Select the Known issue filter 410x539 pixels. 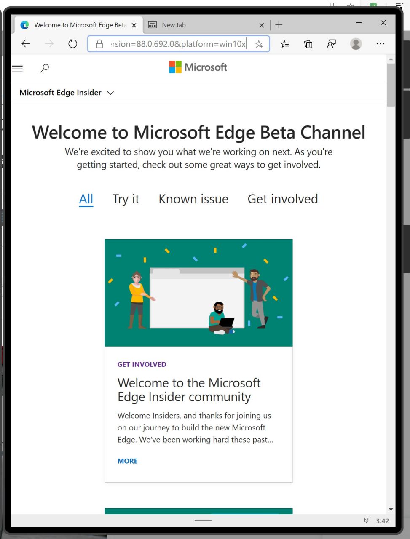[193, 199]
